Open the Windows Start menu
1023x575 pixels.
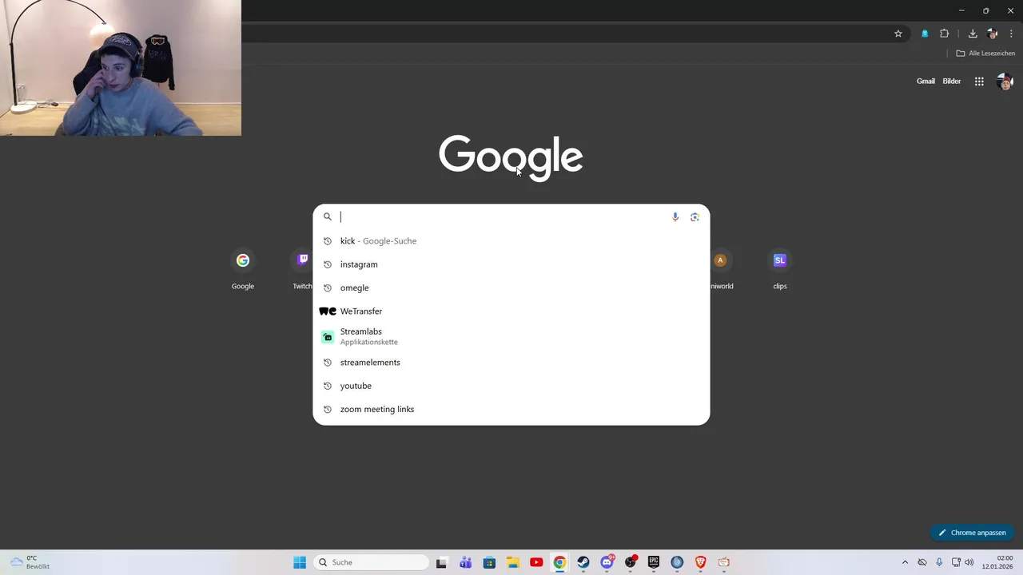300,562
